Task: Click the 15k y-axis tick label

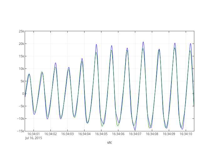Action: coord(21,56)
